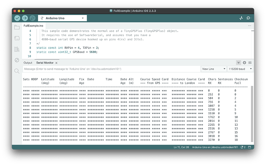Screen dimensions: 266x165
Task: Click Chars RX value 2014
Action: (x=211, y=121)
